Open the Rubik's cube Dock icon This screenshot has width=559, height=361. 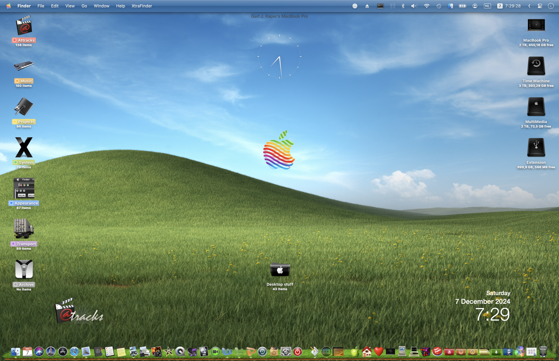pyautogui.click(x=425, y=352)
